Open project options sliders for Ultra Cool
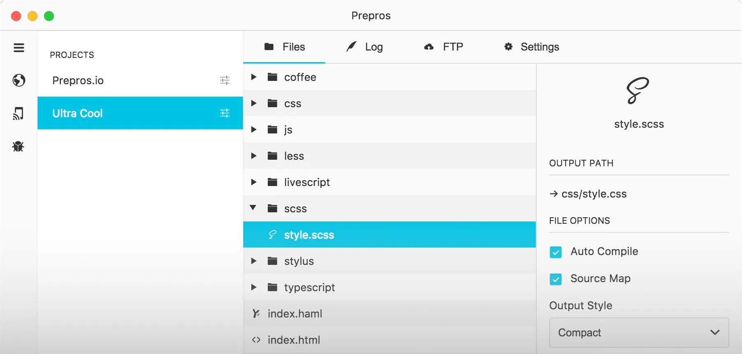Image resolution: width=742 pixels, height=354 pixels. (225, 113)
